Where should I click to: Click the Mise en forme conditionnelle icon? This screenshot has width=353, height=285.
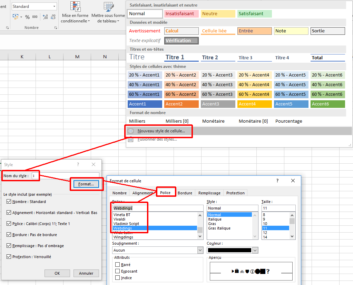[x=75, y=7]
